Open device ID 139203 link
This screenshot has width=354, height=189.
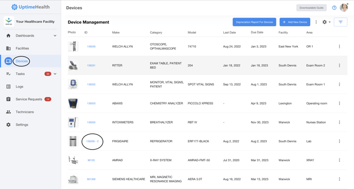pyautogui.click(x=91, y=104)
